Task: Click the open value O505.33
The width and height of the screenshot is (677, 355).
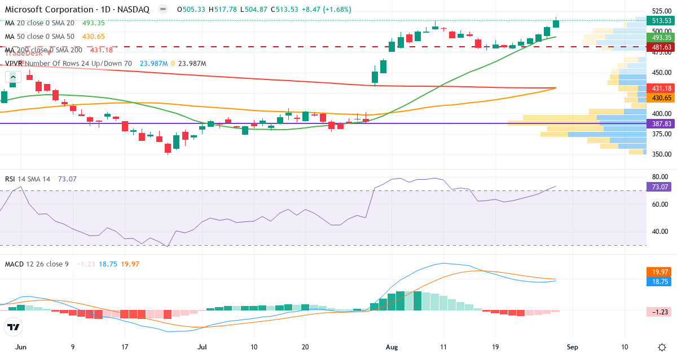Action: pos(191,10)
